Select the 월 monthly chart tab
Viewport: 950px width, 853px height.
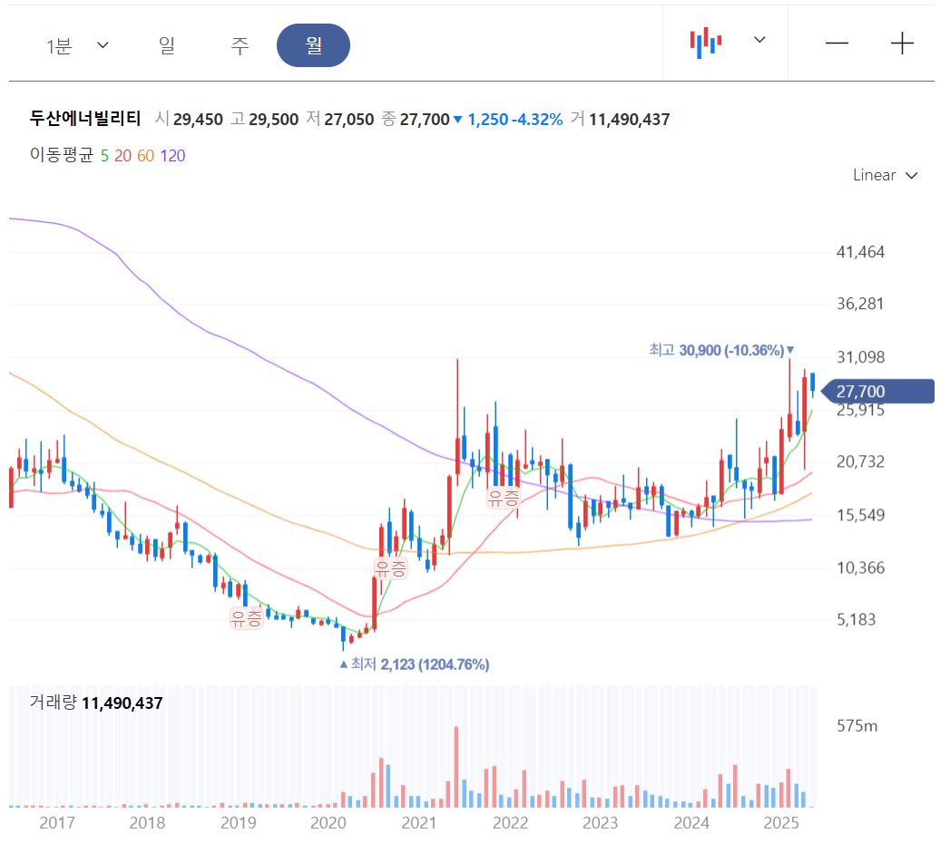(x=313, y=45)
